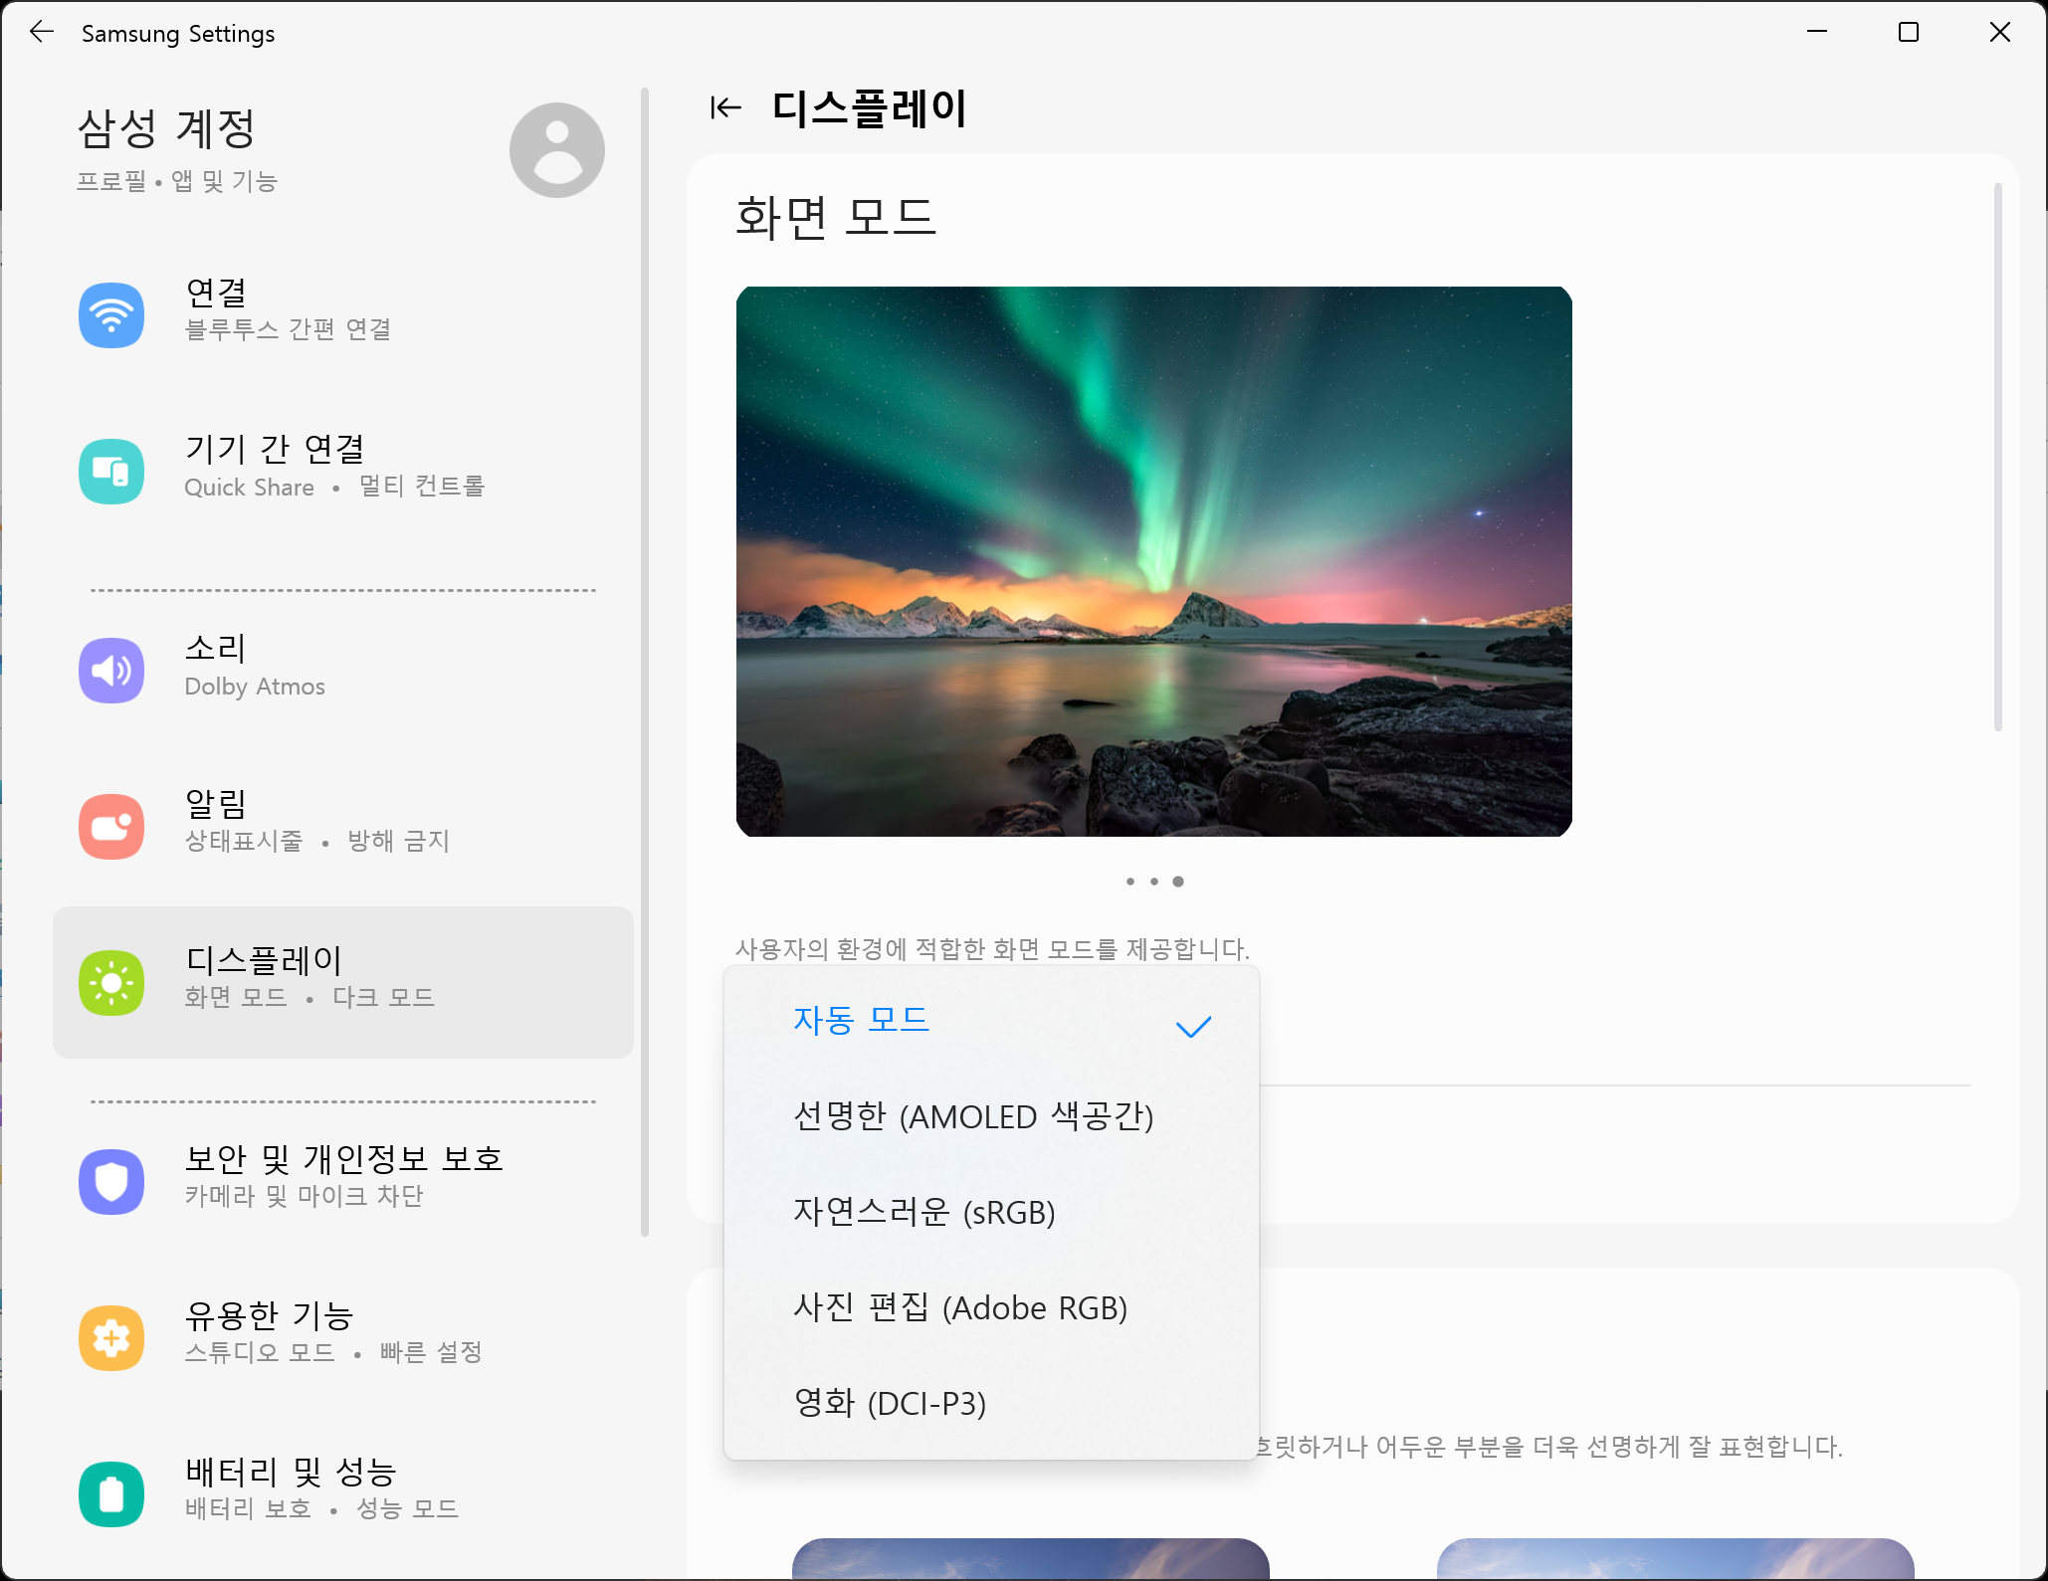Click 블루투스 간편 연결 subtitle
The image size is (2048, 1581).
click(x=289, y=330)
